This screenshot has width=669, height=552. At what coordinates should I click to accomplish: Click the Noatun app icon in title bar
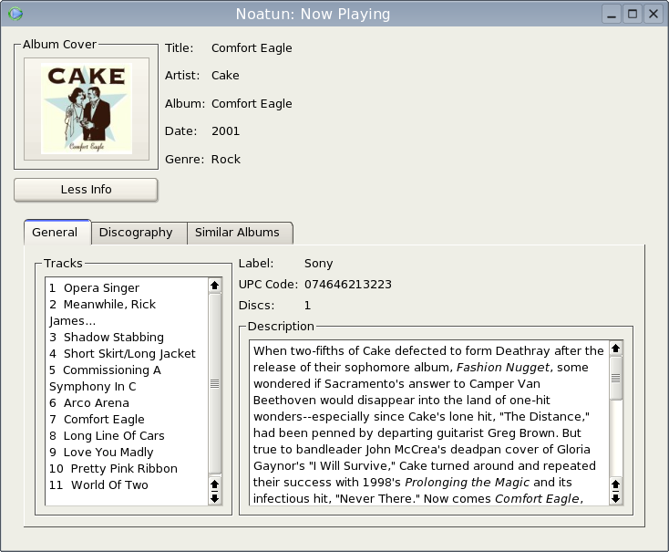15,14
